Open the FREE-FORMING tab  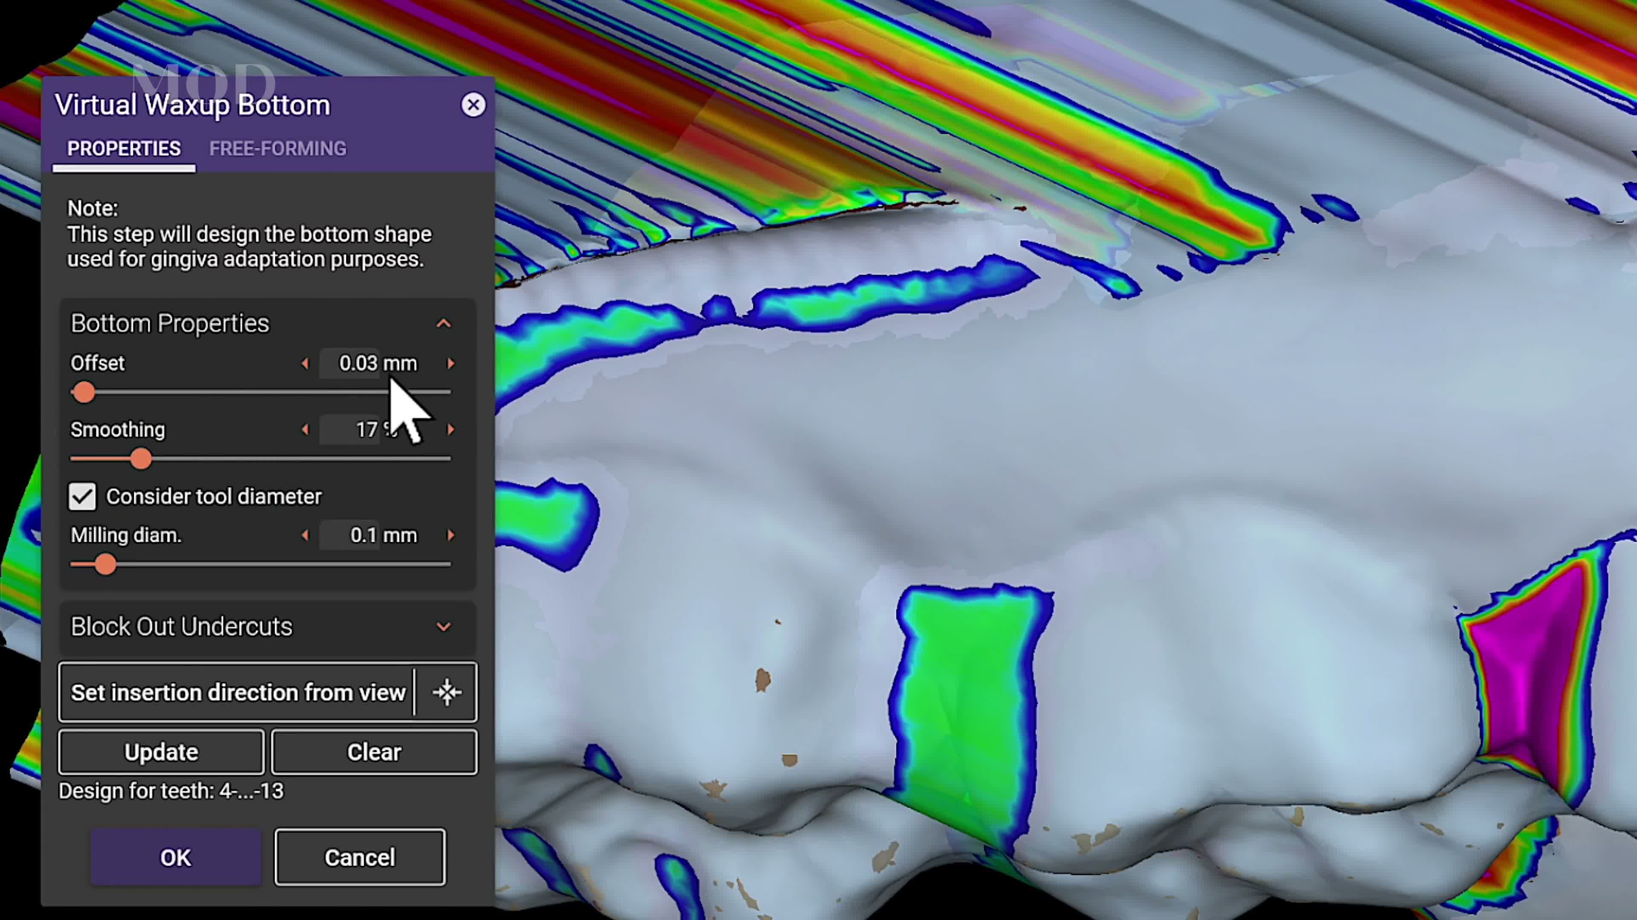click(x=278, y=149)
